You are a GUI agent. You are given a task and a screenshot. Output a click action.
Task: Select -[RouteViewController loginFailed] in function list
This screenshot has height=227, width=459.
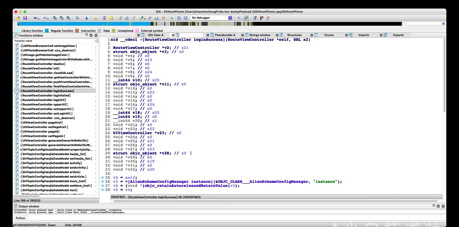[x=55, y=95]
